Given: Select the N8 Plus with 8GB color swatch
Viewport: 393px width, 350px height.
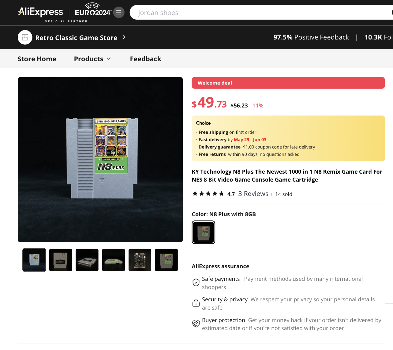Looking at the screenshot, I should [204, 232].
